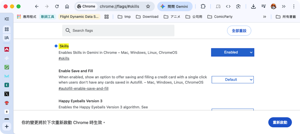Image resolution: width=300 pixels, height=134 pixels.
Task: Open Enable Save and Fill Default dropdown
Action: coord(233,80)
